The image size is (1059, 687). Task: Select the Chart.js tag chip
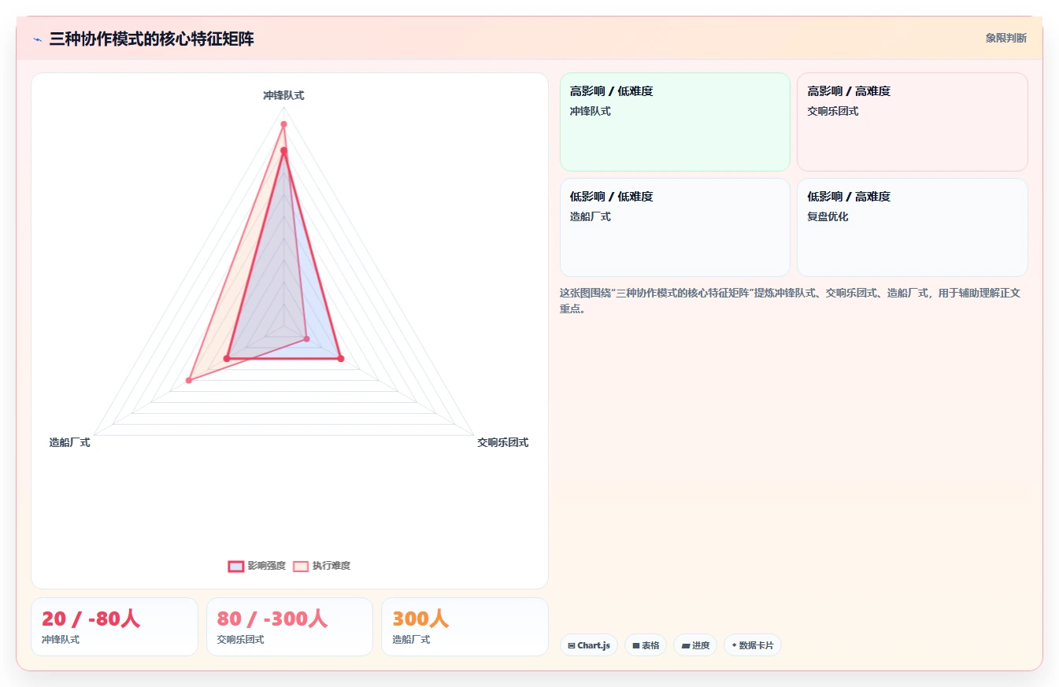[589, 645]
